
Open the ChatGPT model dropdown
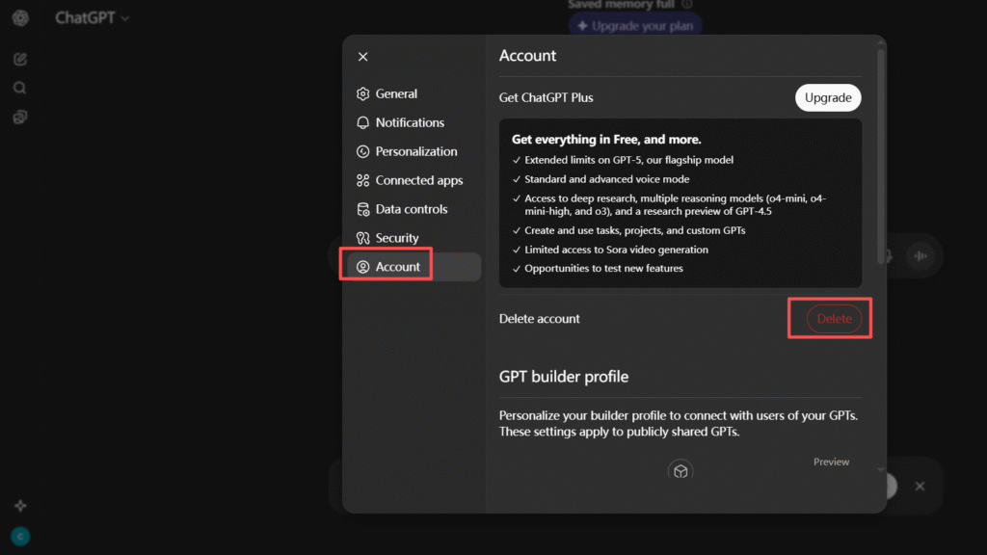pyautogui.click(x=92, y=17)
